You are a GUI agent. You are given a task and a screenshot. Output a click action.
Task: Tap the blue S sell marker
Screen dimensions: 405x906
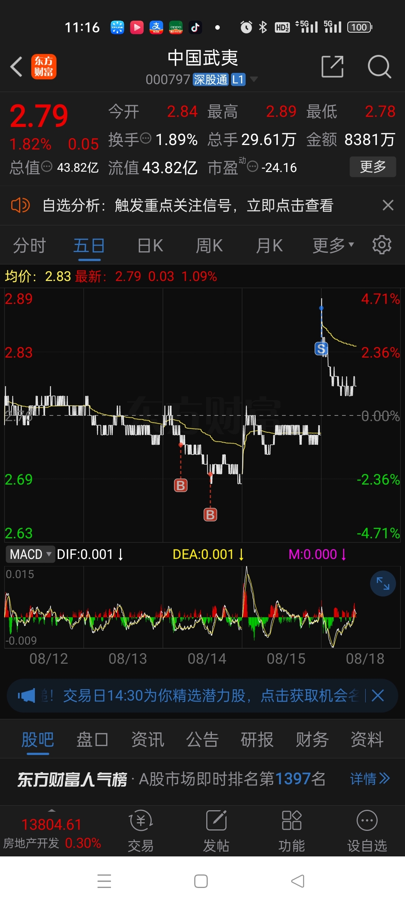click(x=321, y=349)
